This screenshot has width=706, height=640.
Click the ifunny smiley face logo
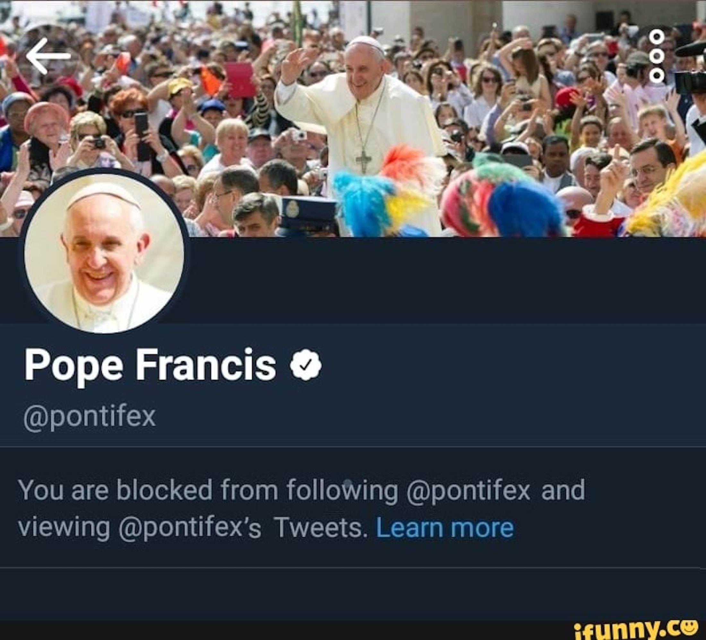pos(689,627)
